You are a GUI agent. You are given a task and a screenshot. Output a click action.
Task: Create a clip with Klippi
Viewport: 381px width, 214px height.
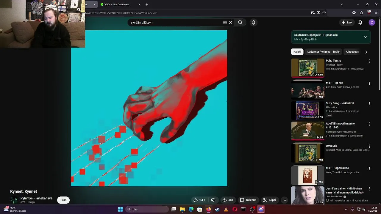pos(269,200)
